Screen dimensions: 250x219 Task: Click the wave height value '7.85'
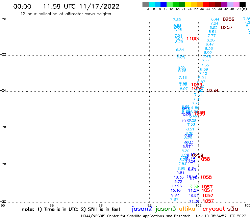pyautogui.click(x=177, y=20)
